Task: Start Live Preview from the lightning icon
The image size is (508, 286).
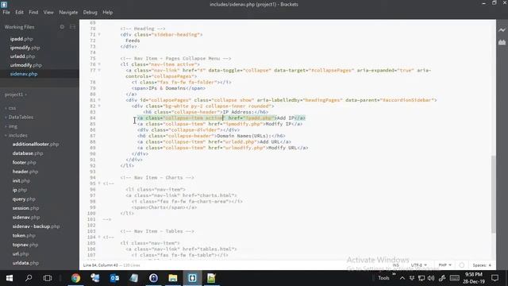Action: point(502,30)
